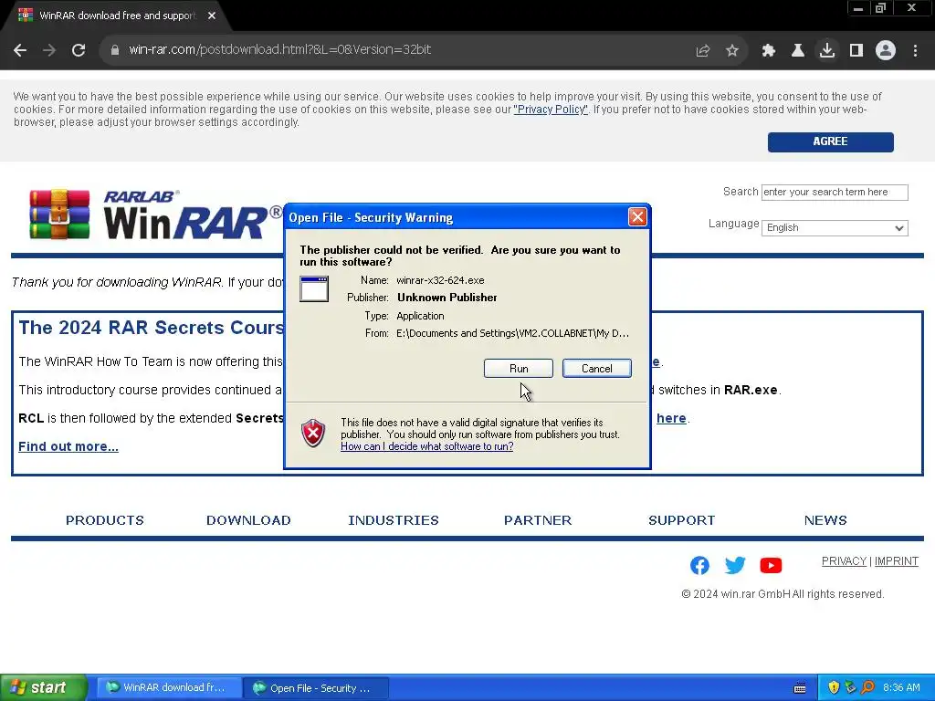Go back with the browser back arrow
The image size is (935, 701).
pyautogui.click(x=20, y=50)
